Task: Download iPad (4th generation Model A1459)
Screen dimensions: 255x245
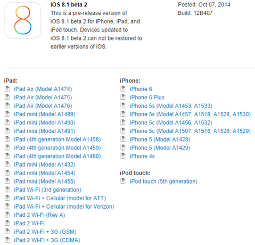Action: tap(57, 148)
